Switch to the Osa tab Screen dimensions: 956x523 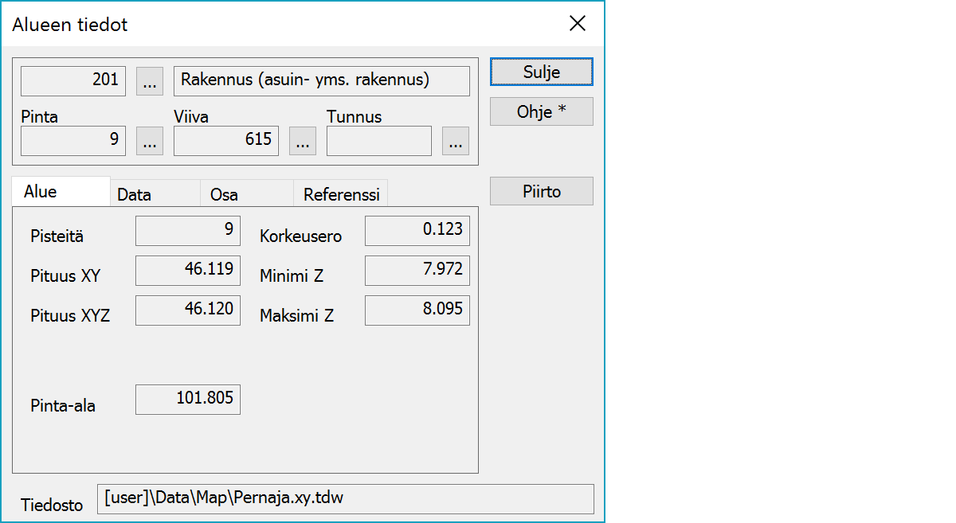(224, 194)
